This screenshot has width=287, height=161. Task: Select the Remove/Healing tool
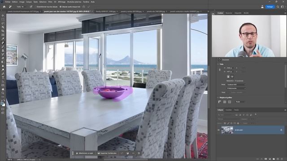pos(3,42)
